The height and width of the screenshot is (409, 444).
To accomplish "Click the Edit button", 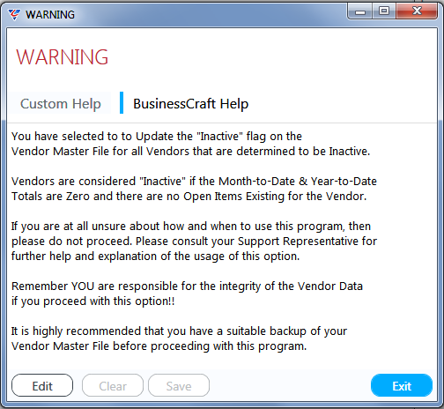I will click(x=42, y=385).
